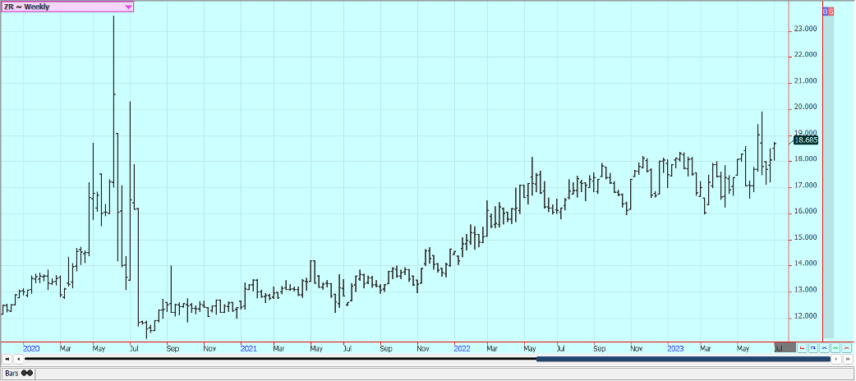Image resolution: width=856 pixels, height=381 pixels.
Task: Step chart left with single-left arrow
Action: [18, 359]
